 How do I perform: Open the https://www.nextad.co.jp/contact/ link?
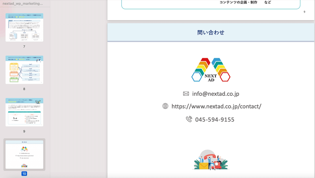pos(216,106)
